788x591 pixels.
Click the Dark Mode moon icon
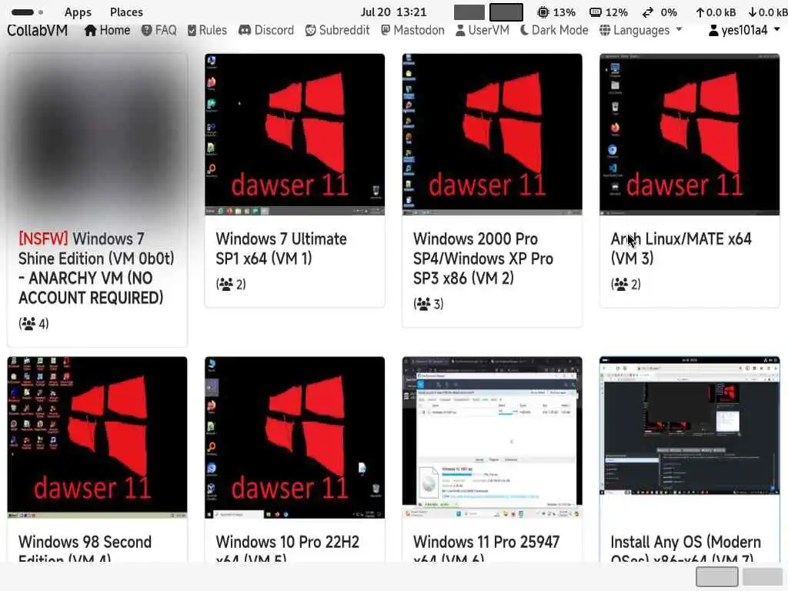click(x=524, y=30)
